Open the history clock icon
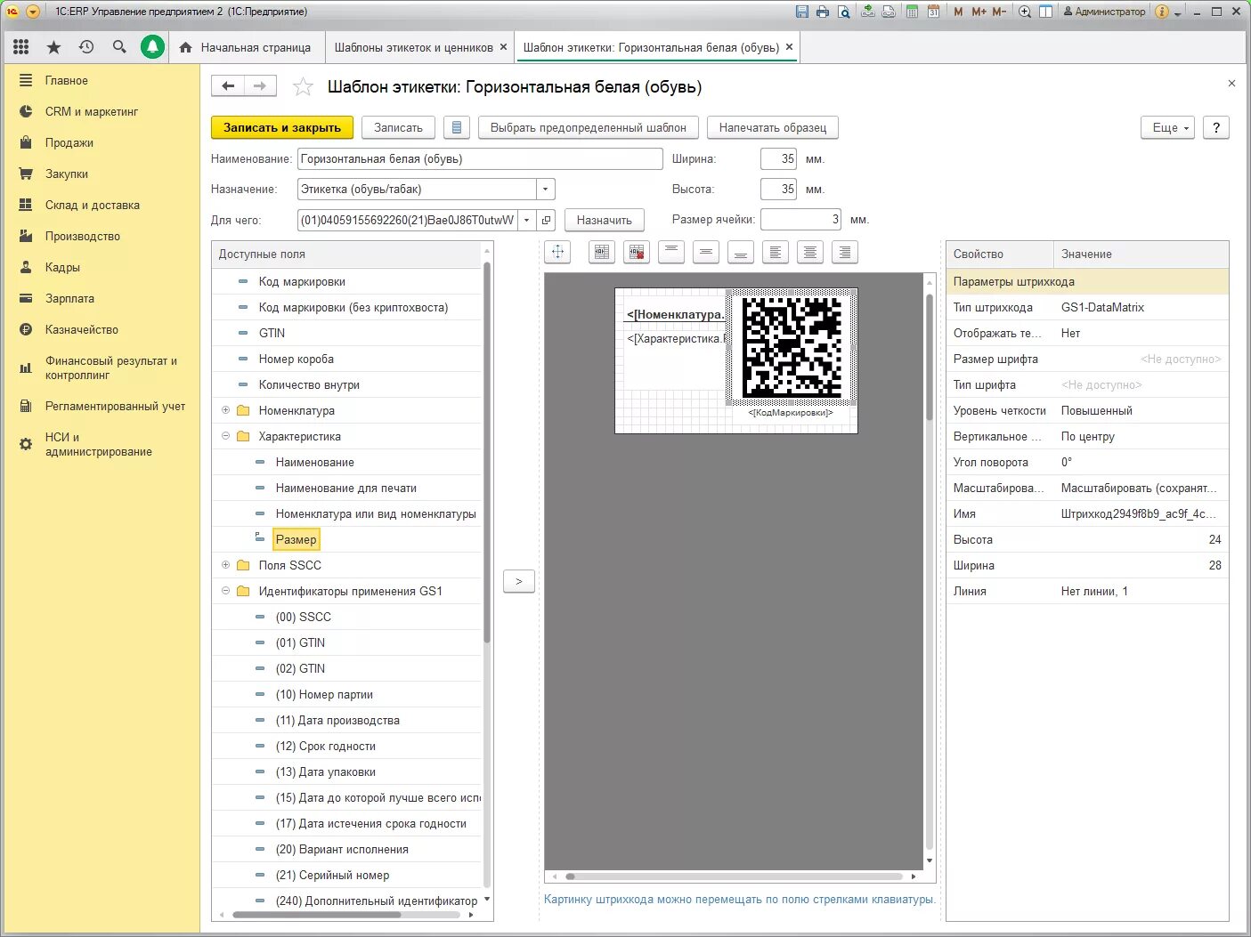Screen dimensions: 1251x937 click(86, 47)
